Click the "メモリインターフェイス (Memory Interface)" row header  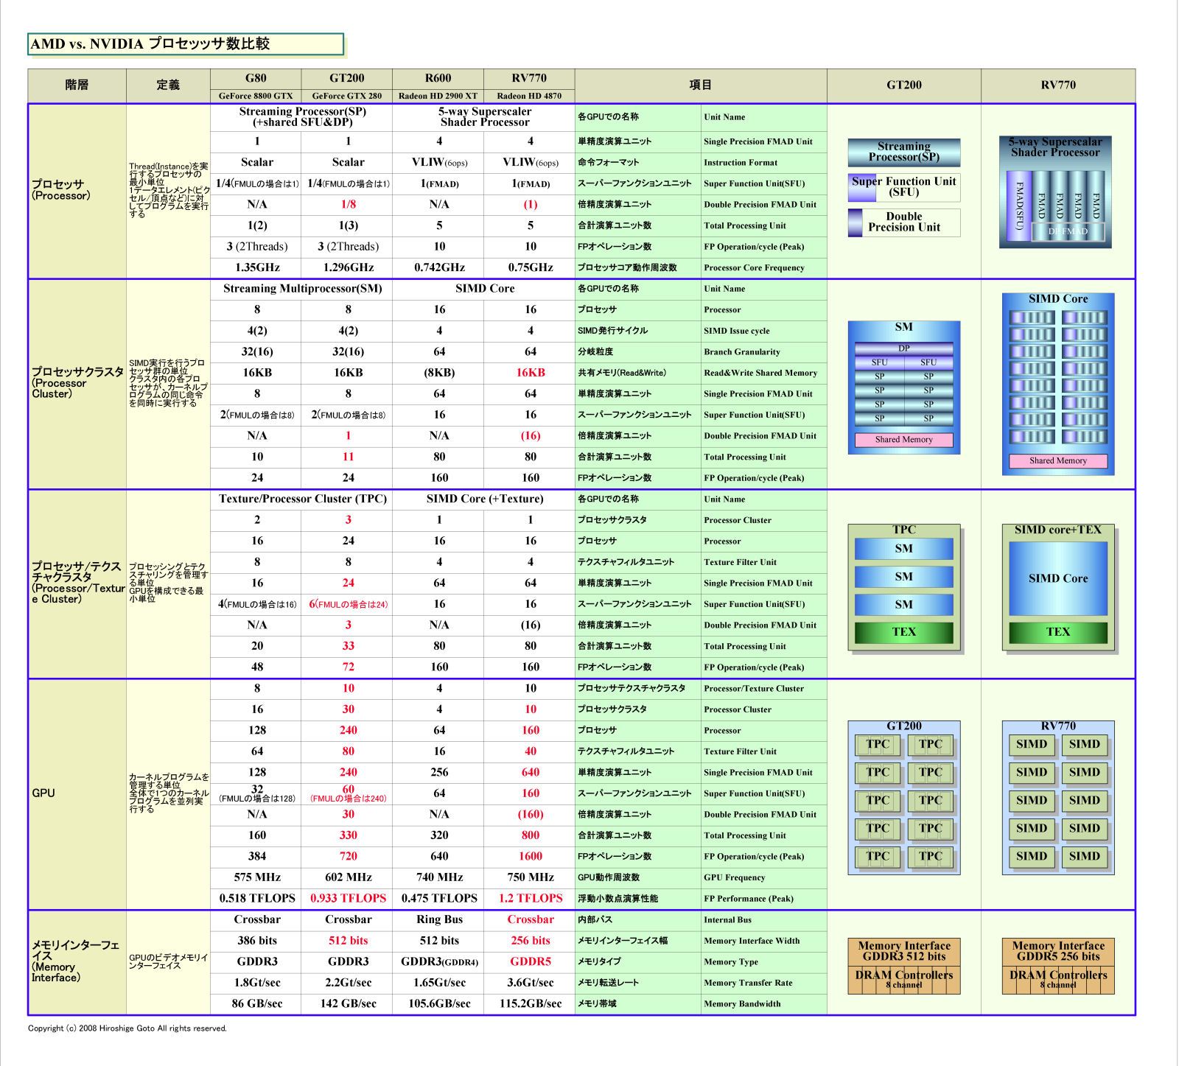(75, 961)
